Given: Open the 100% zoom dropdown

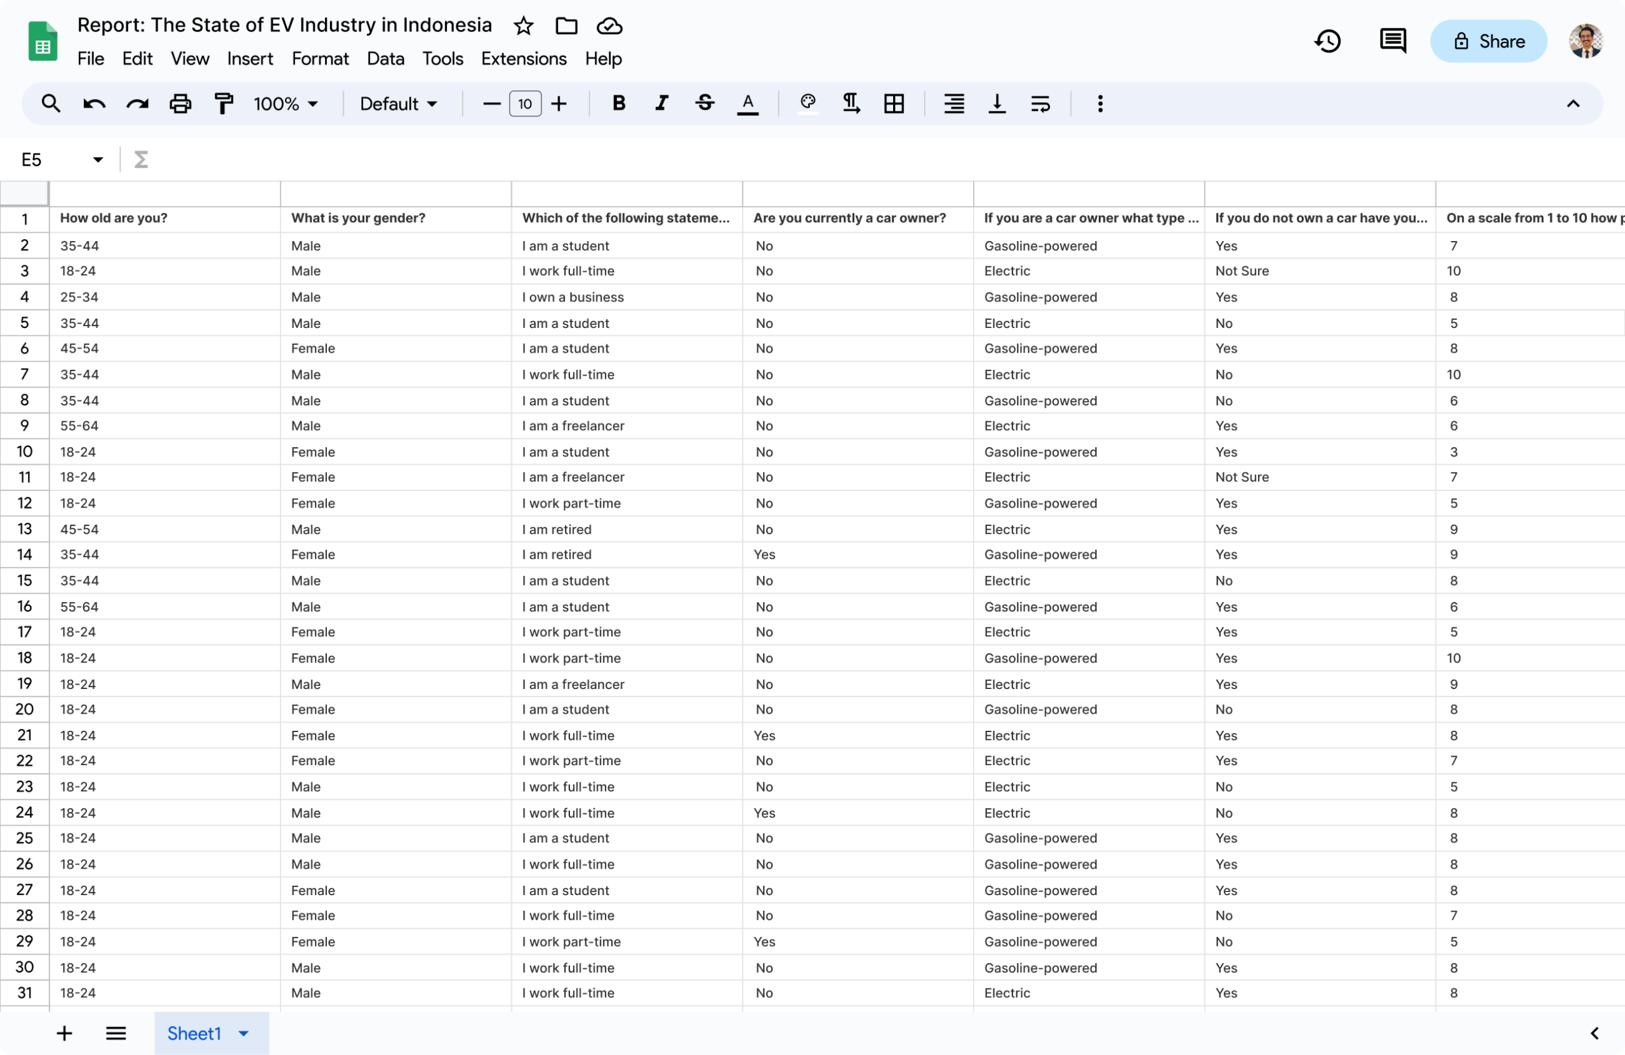Looking at the screenshot, I should coord(286,104).
